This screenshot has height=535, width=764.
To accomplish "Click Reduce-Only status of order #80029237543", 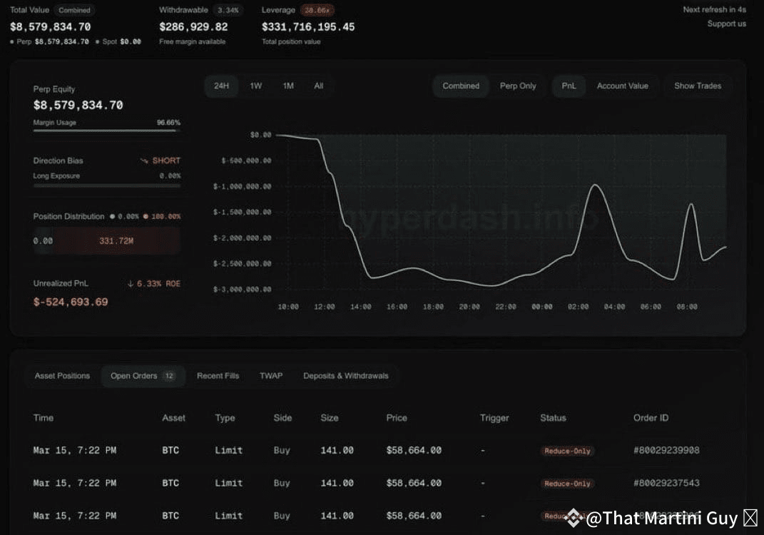I will 567,484.
